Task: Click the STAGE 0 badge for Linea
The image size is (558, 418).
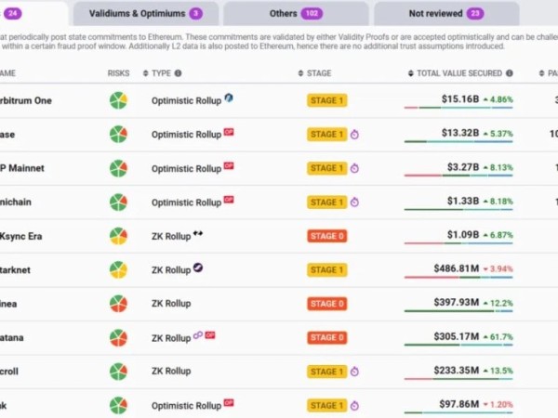Action: click(327, 304)
